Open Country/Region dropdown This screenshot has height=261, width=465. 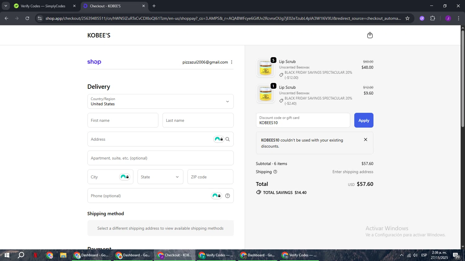(x=160, y=101)
